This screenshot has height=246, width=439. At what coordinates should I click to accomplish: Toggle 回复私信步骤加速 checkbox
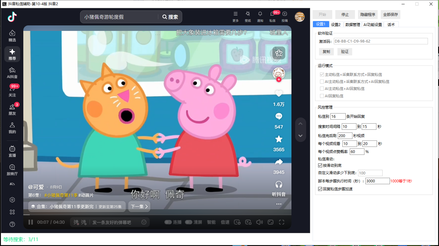(x=320, y=189)
